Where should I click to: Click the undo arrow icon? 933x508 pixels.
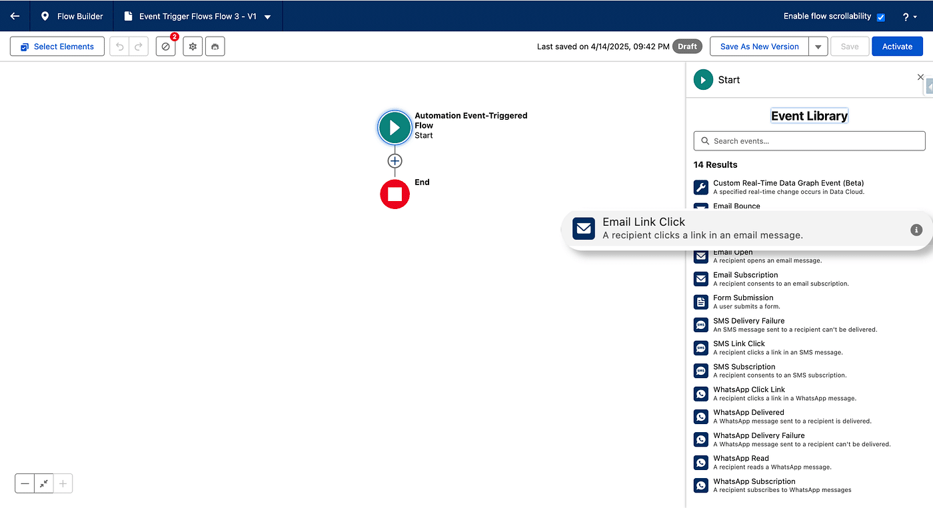120,47
